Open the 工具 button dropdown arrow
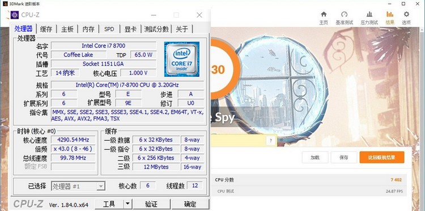 [x=128, y=204]
